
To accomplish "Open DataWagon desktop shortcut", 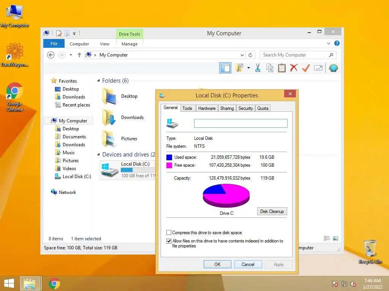I will tap(15, 55).
